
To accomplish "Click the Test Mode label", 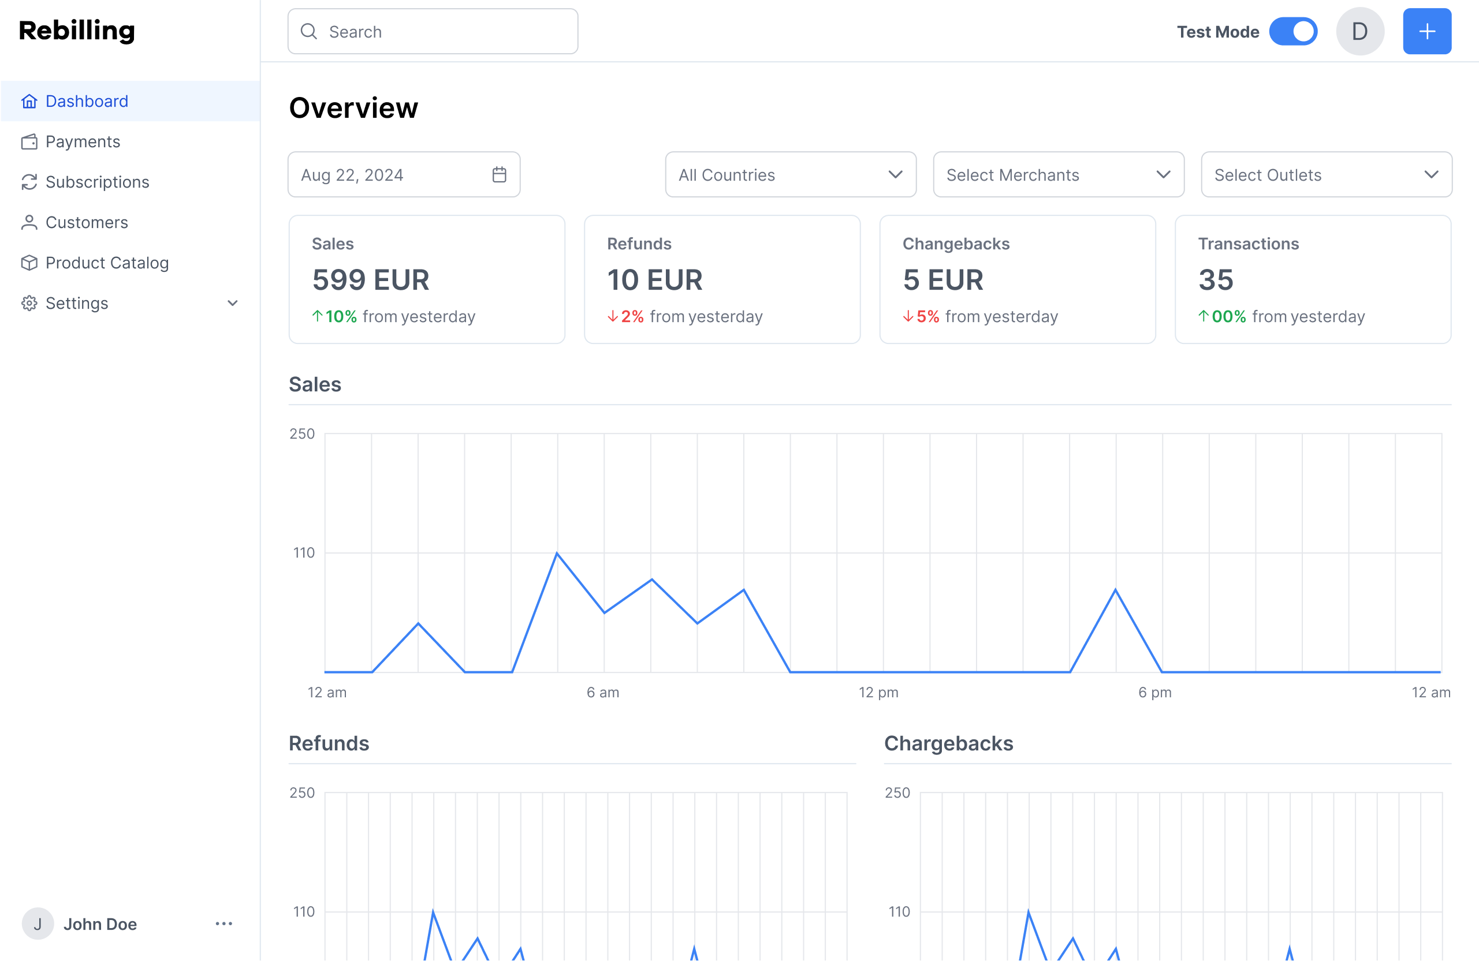I will [x=1218, y=32].
